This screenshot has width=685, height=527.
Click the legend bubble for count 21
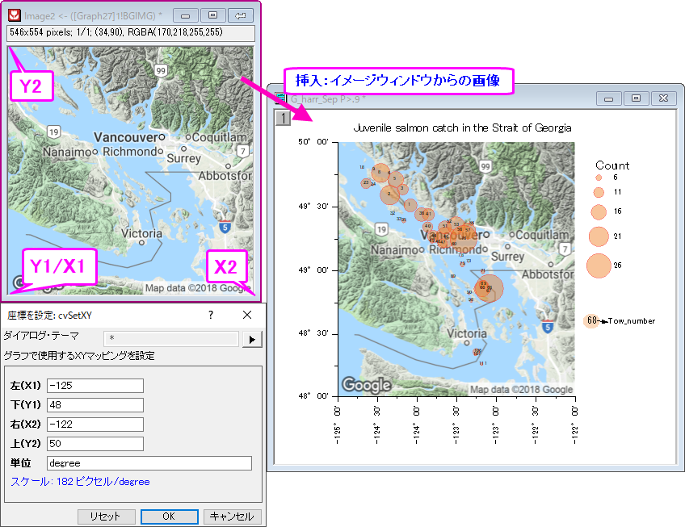[x=599, y=236]
